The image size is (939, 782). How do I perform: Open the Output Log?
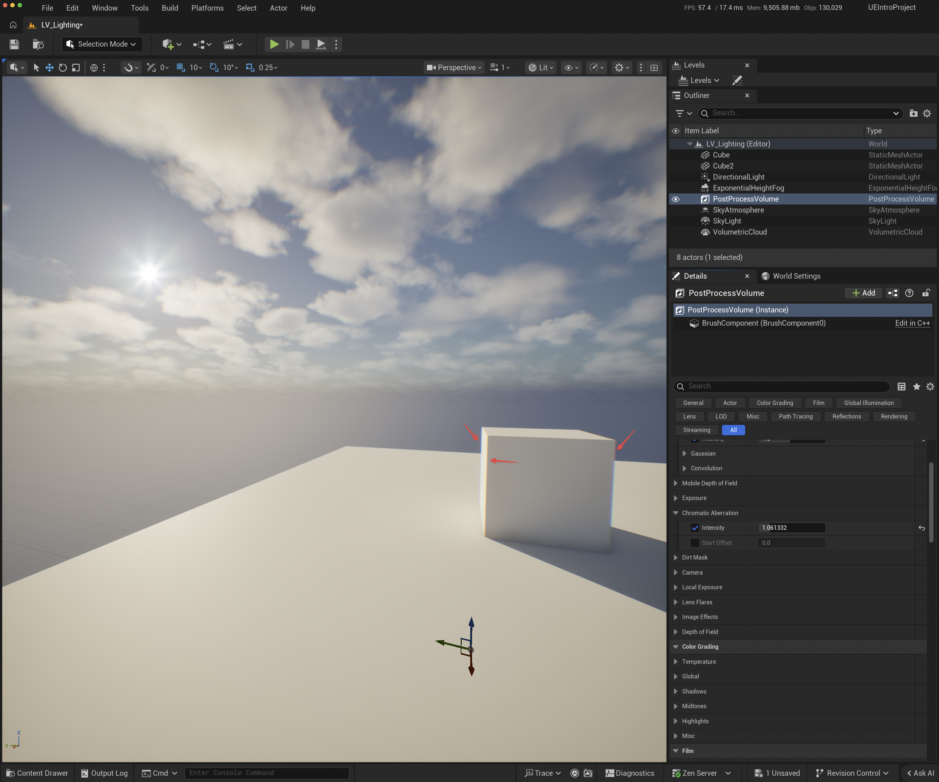(105, 773)
